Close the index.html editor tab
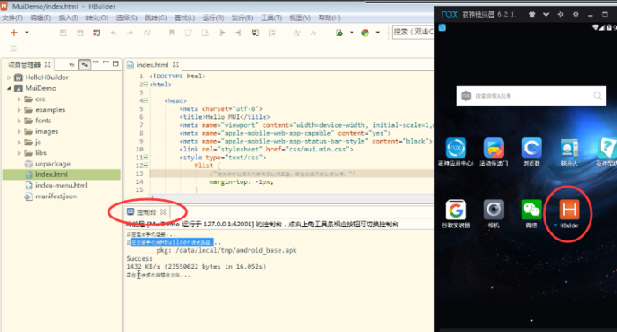Viewport: 617px width, 332px height. click(175, 64)
